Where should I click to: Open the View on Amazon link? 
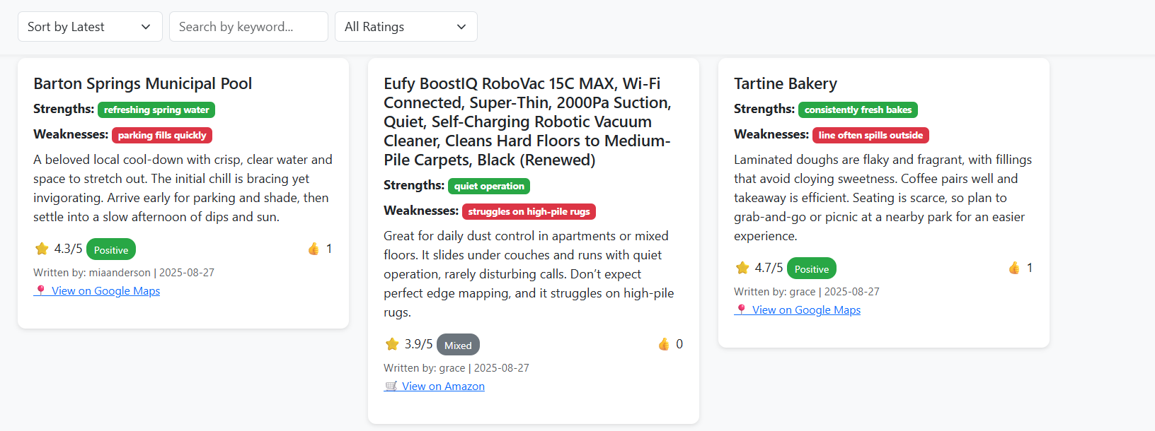coord(443,386)
